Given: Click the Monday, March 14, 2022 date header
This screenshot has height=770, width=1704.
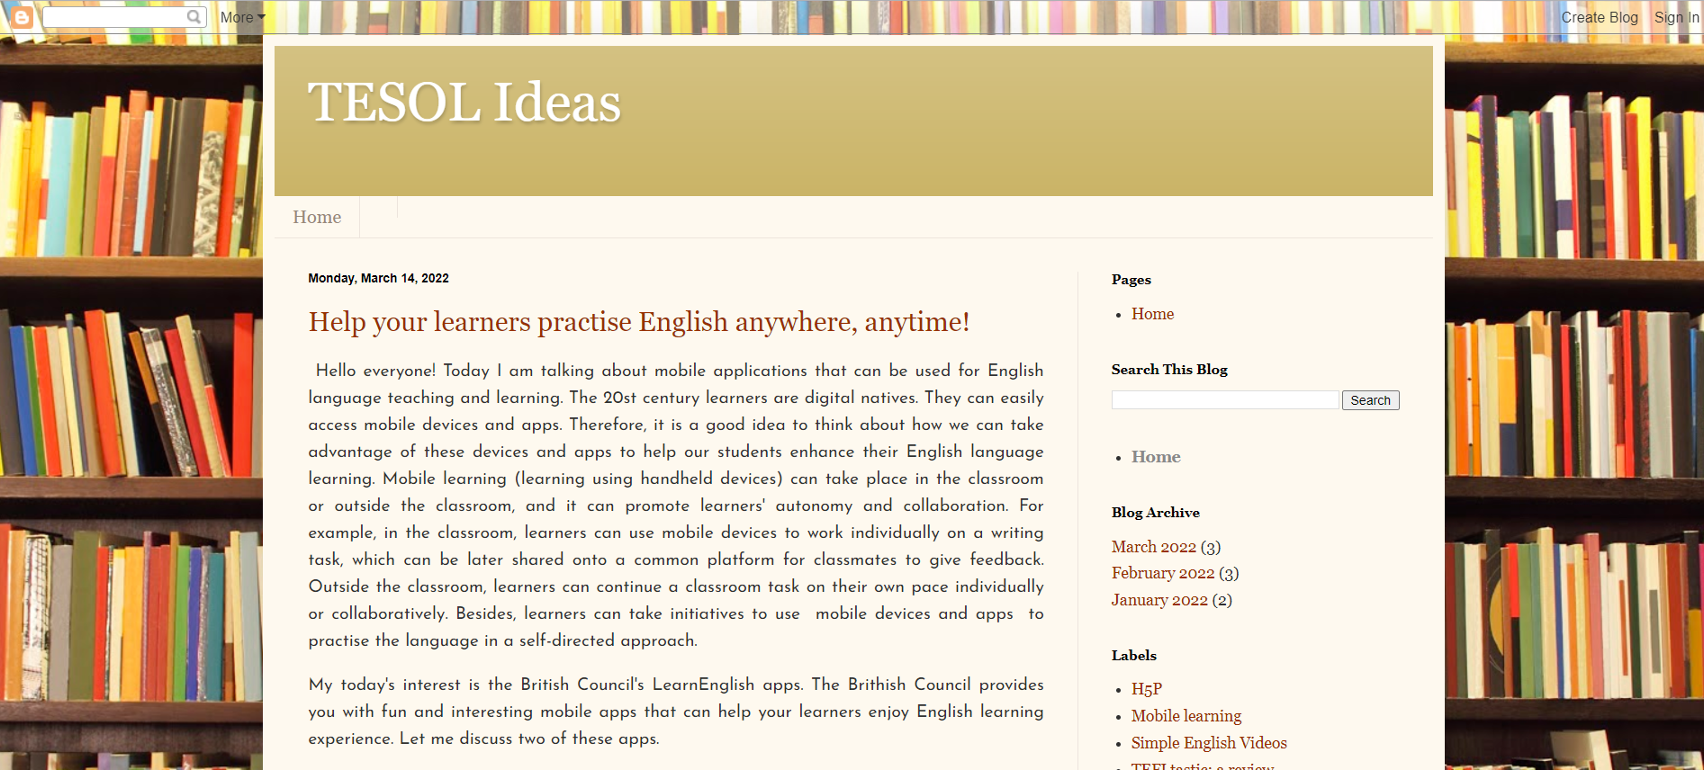Looking at the screenshot, I should pyautogui.click(x=378, y=279).
